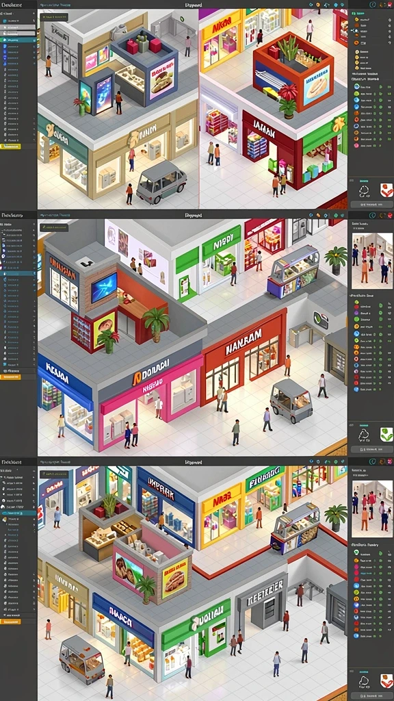Click the wide bottom button in top window's right panel
Viewport: 394px width, 701px height.
pyautogui.click(x=371, y=204)
